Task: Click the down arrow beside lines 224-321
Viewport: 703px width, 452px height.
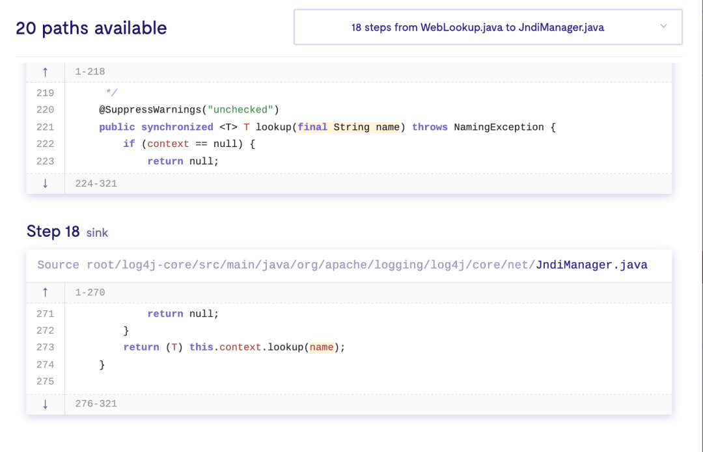Action: pos(45,183)
